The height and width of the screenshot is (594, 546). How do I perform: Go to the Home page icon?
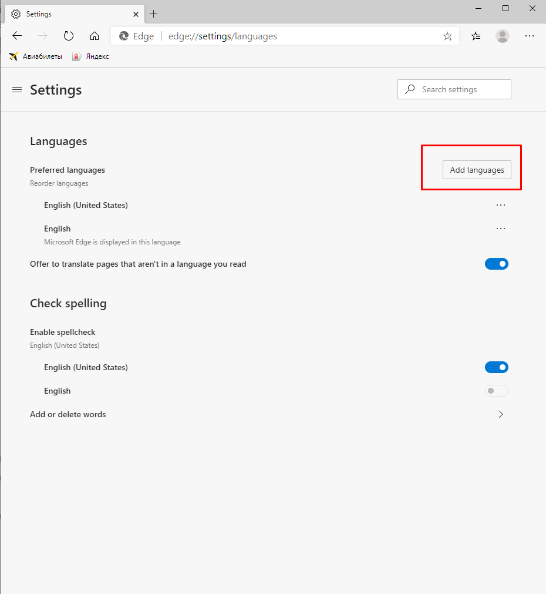tap(95, 36)
